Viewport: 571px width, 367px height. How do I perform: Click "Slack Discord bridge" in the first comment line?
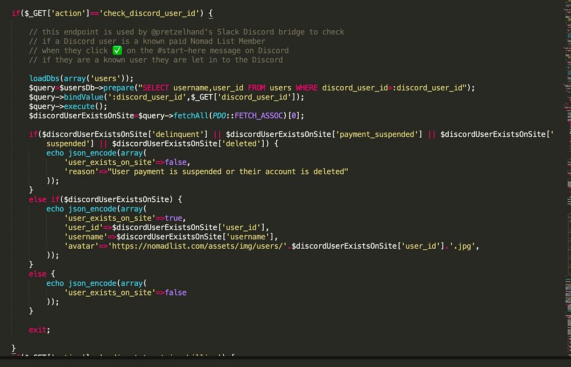click(261, 32)
